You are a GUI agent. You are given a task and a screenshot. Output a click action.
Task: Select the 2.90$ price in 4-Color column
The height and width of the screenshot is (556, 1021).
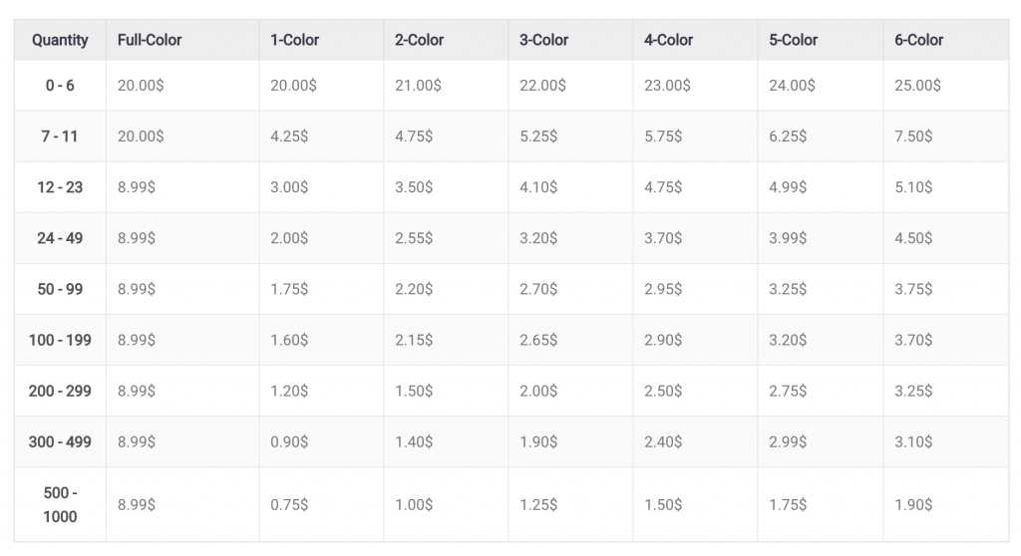663,340
